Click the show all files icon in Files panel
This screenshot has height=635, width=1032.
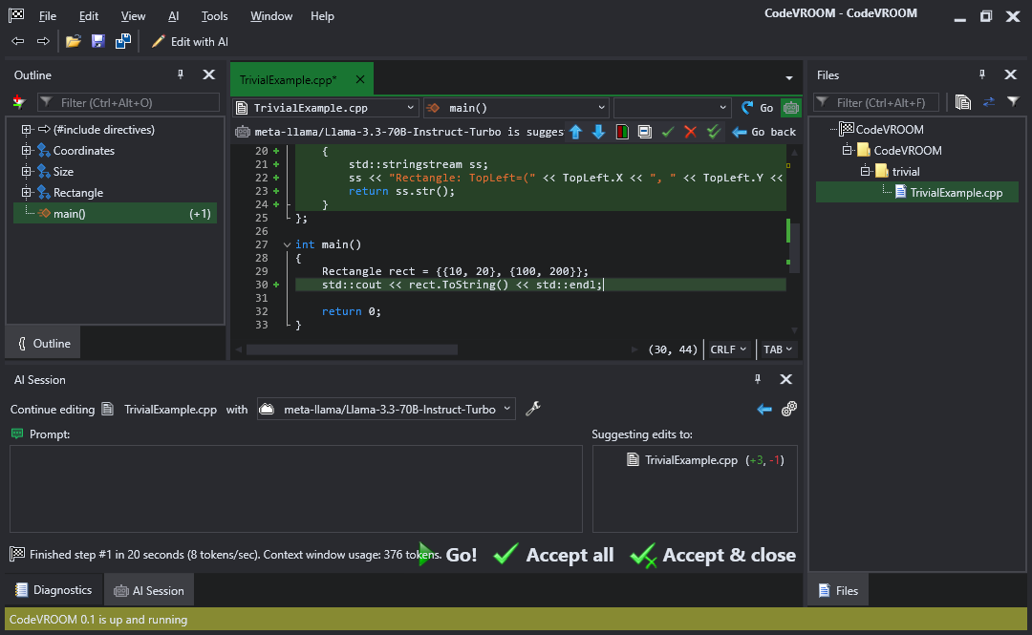click(x=963, y=102)
